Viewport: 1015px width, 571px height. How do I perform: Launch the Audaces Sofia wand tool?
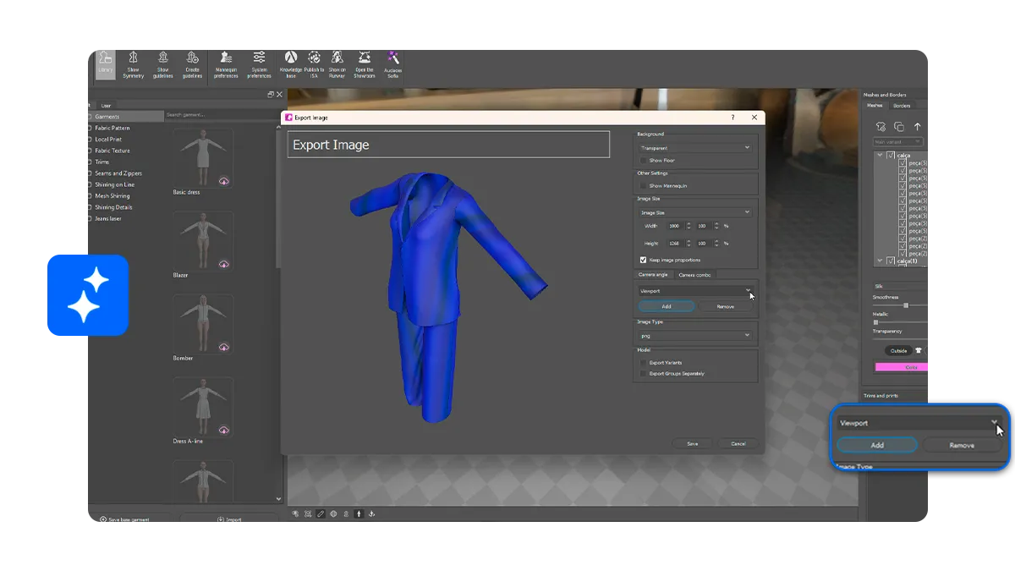(392, 64)
